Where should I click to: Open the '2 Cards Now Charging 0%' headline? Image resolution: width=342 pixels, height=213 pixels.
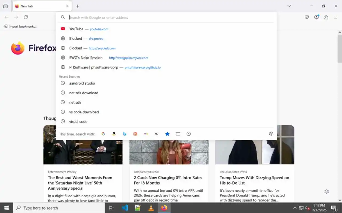coord(168,180)
